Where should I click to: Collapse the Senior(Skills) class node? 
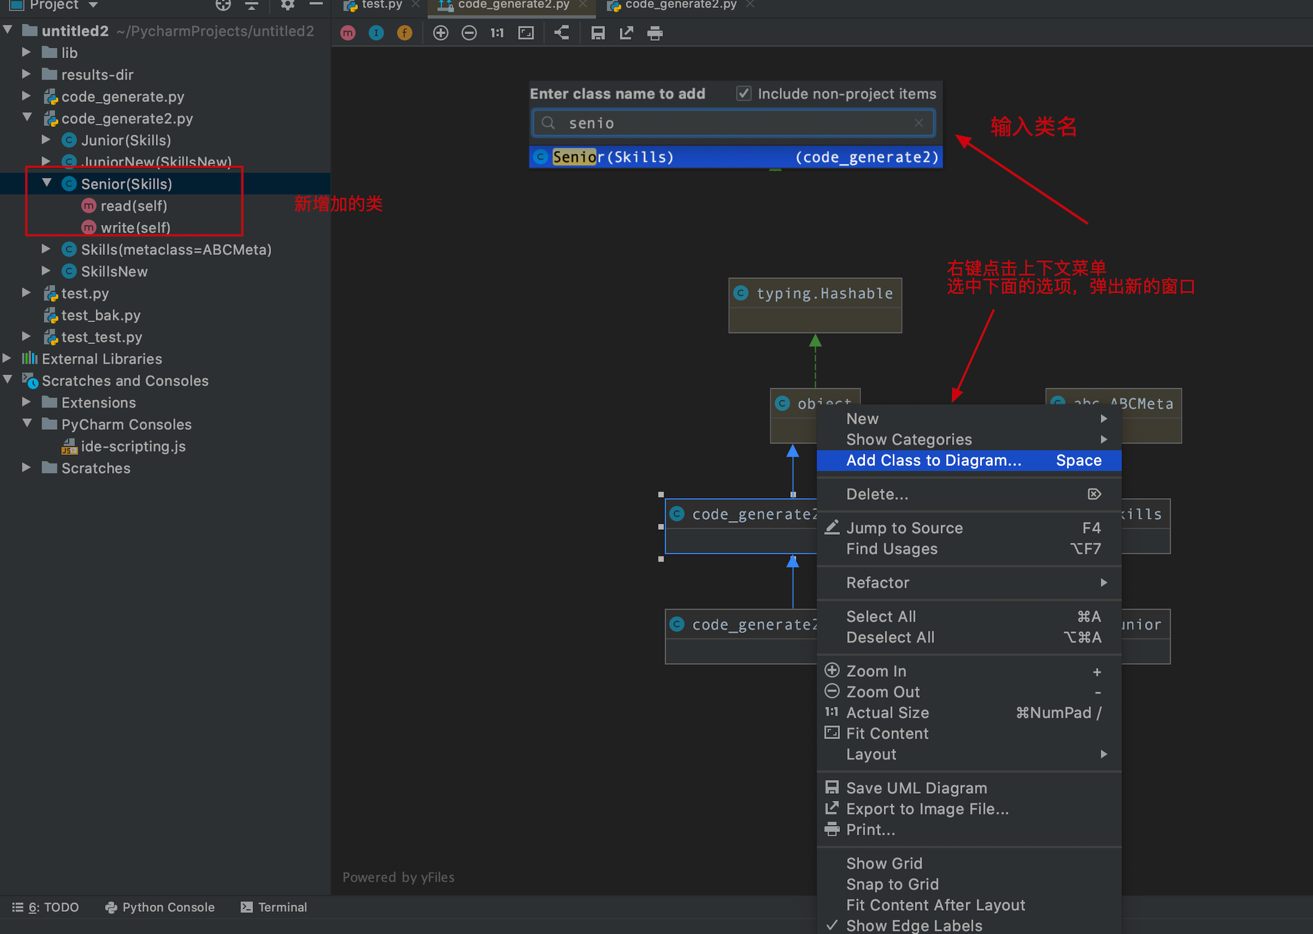point(46,183)
